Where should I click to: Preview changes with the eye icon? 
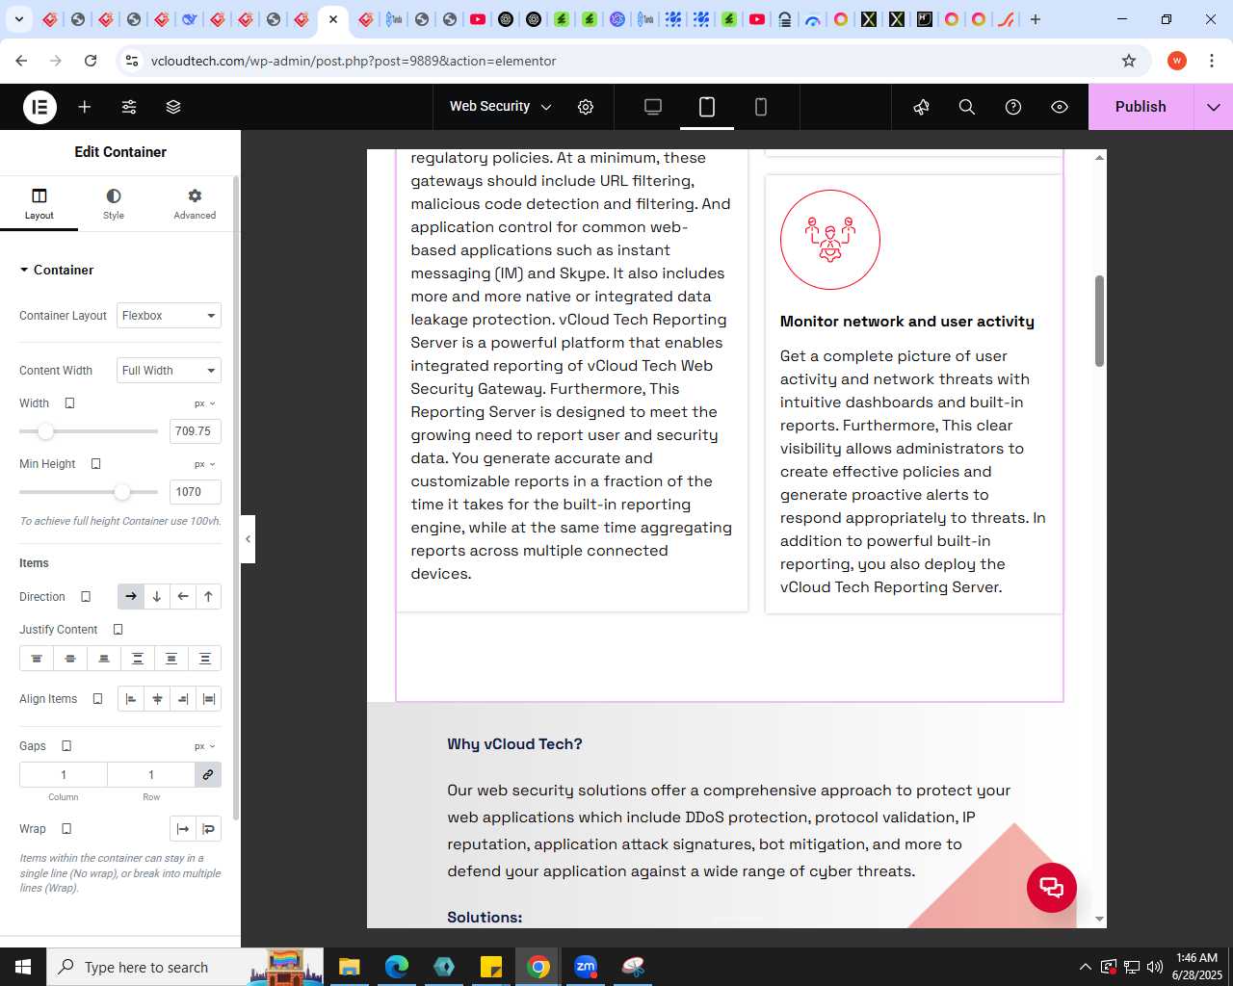[x=1060, y=107]
